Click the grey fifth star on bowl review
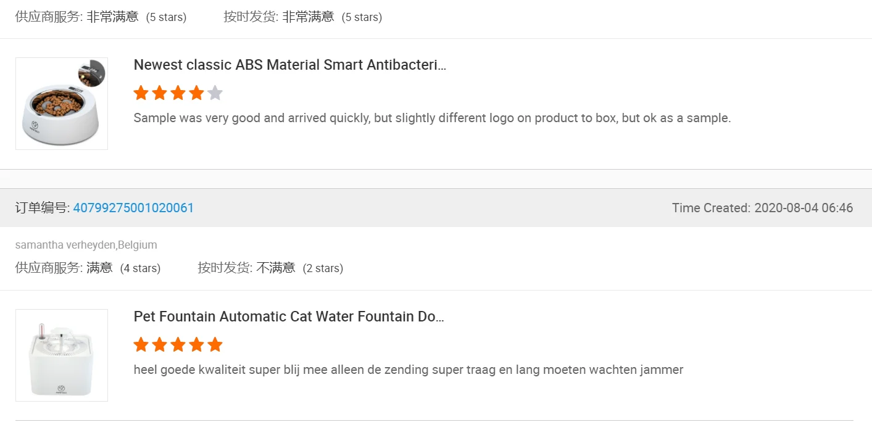872x422 pixels. click(215, 93)
